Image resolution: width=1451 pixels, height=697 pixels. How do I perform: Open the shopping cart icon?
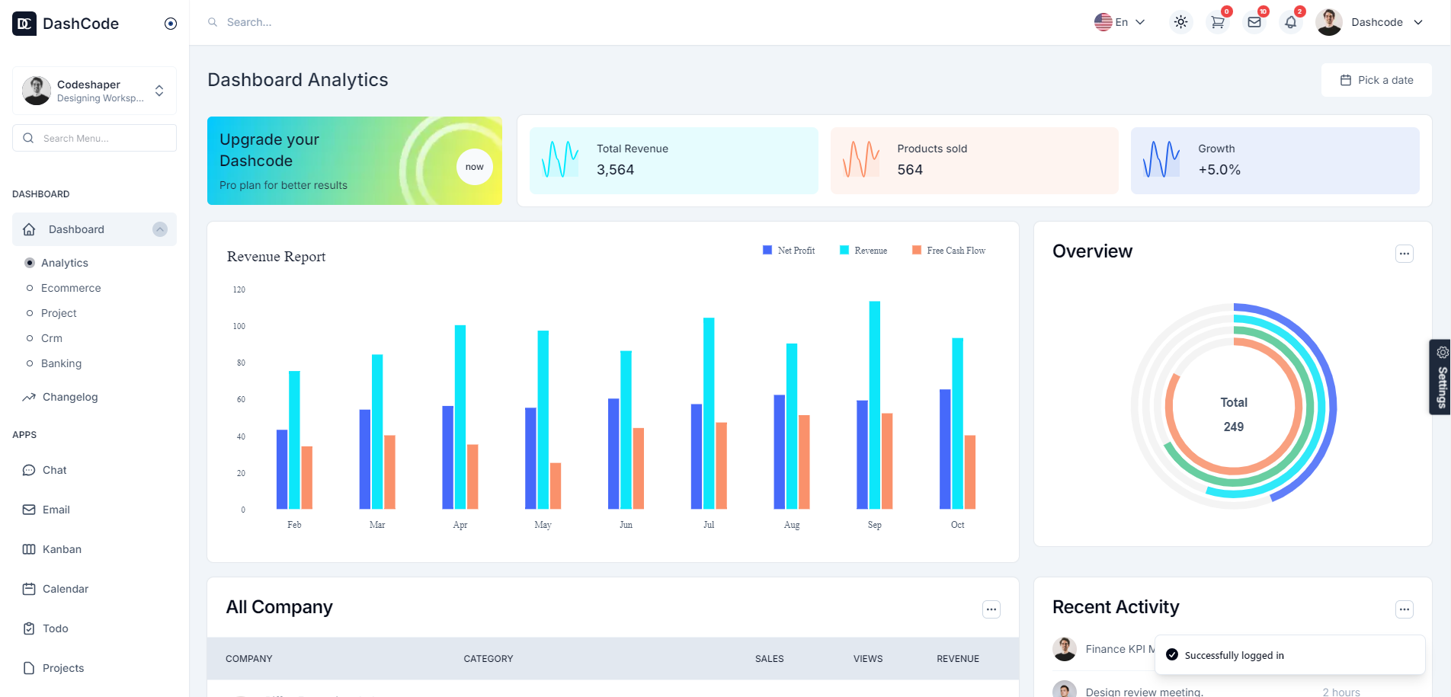click(1218, 22)
